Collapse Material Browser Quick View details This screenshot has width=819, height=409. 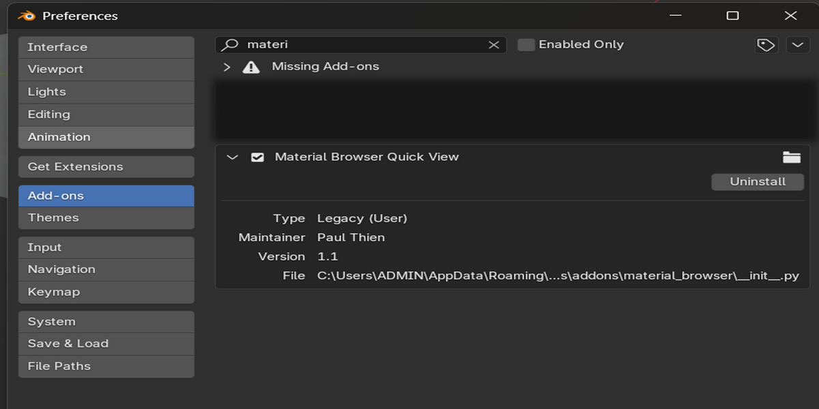(232, 157)
